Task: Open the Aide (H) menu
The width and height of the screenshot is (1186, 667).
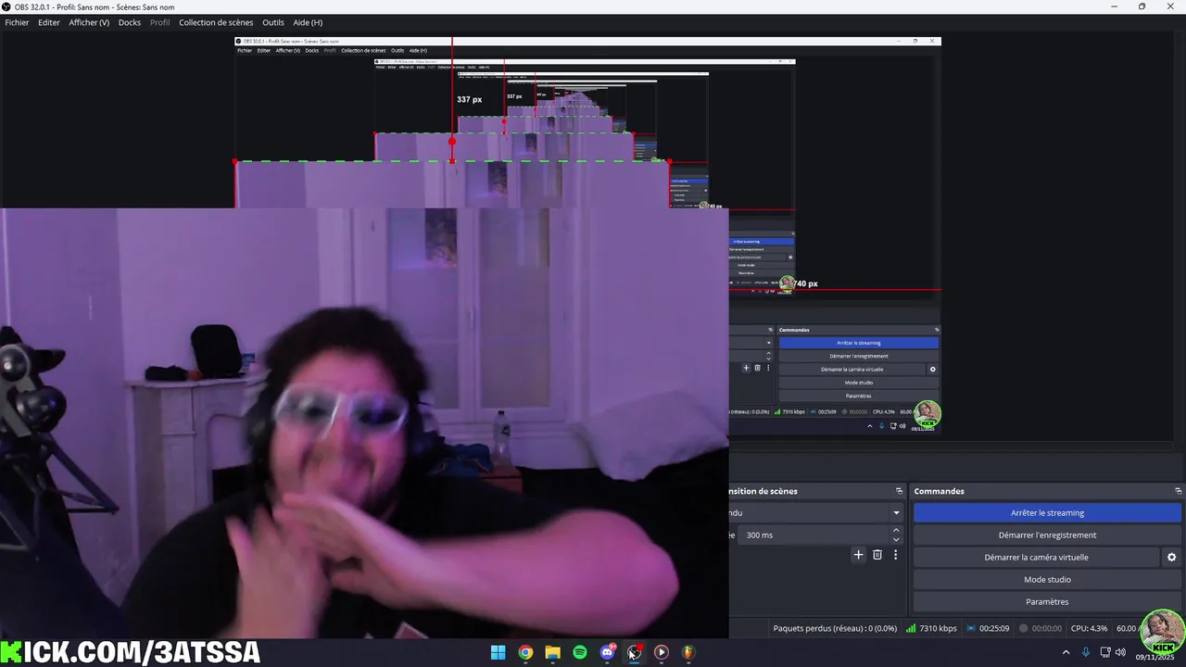Action: point(308,22)
